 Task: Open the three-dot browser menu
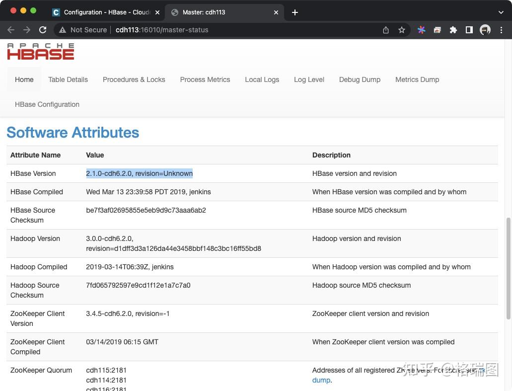point(502,30)
